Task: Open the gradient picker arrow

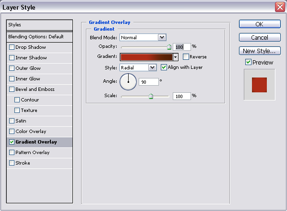Action: [x=176, y=57]
